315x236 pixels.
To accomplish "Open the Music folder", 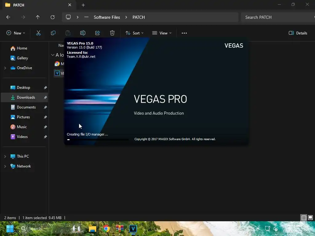I will 22,127.
